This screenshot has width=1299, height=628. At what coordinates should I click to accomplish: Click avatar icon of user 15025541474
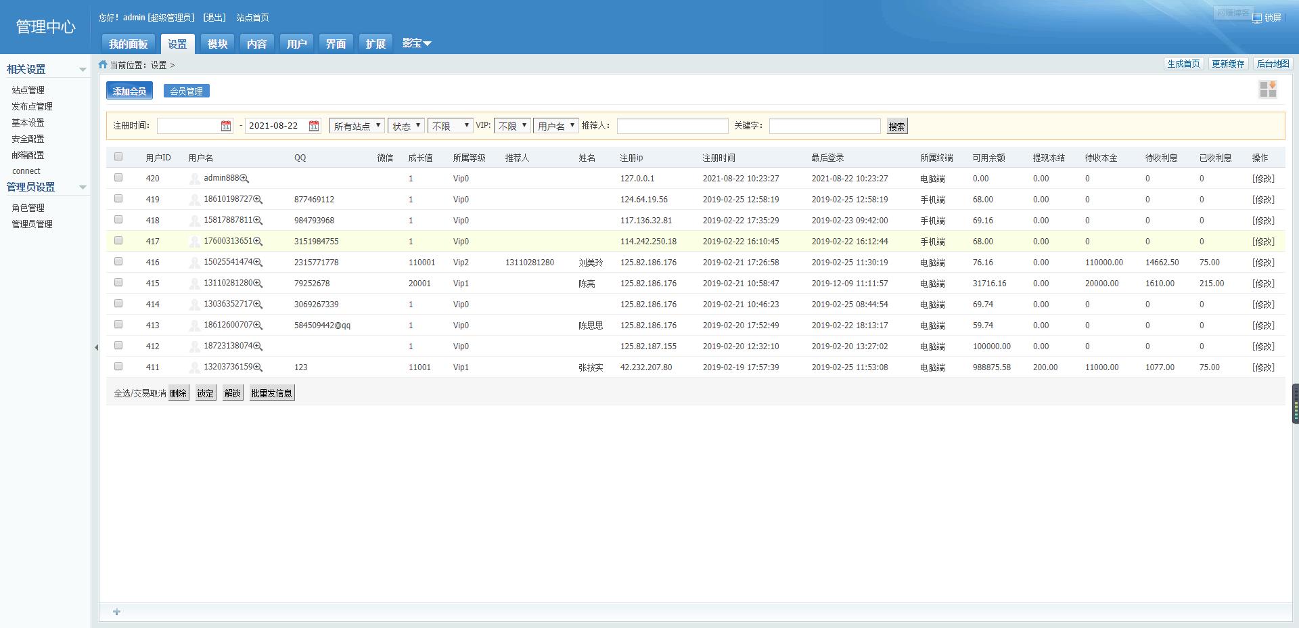[195, 263]
